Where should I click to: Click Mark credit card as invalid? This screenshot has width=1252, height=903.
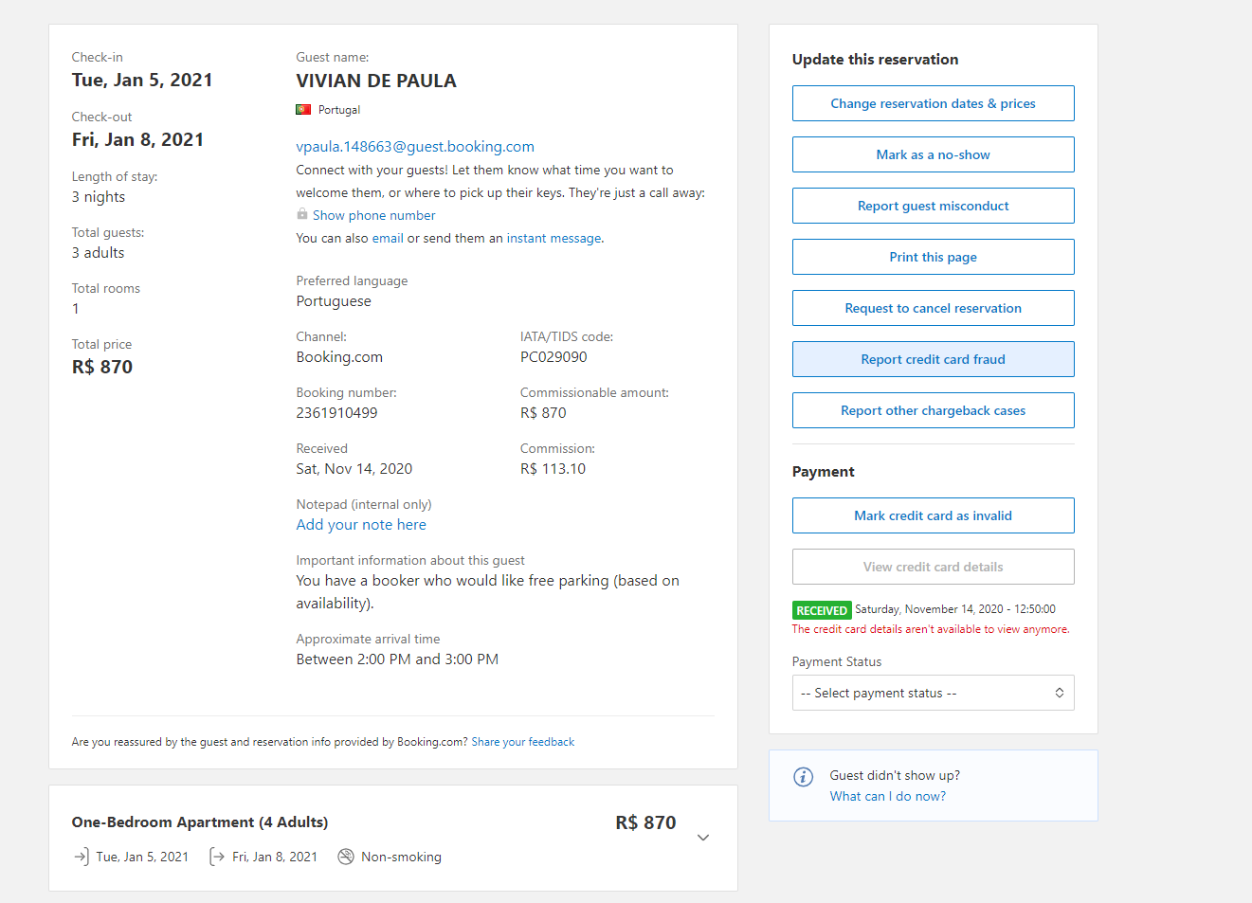pos(933,515)
